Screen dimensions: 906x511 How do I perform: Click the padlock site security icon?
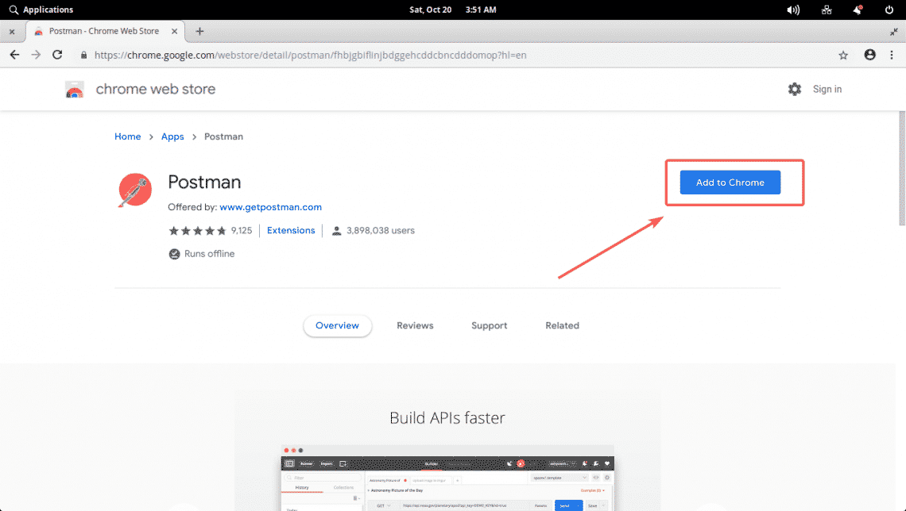[x=83, y=56]
